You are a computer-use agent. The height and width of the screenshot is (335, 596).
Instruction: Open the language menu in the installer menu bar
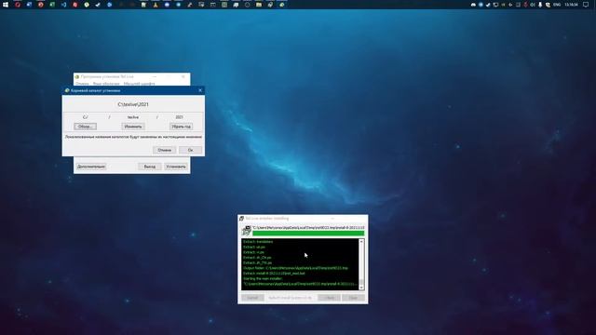pos(106,84)
